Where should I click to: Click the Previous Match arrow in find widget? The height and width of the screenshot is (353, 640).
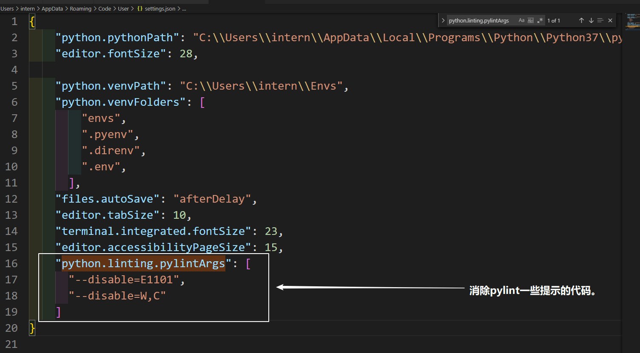point(581,20)
